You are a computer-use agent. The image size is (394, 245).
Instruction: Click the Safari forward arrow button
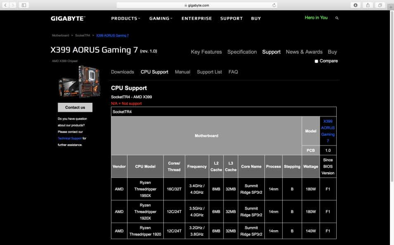[12, 5]
